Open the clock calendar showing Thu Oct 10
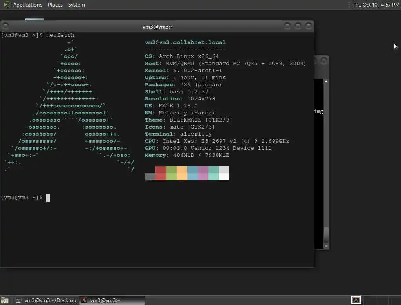Viewport: 401px width, 305px height. point(376,5)
